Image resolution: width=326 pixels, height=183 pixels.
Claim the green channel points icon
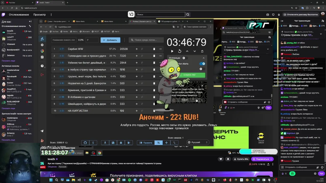[292, 174]
